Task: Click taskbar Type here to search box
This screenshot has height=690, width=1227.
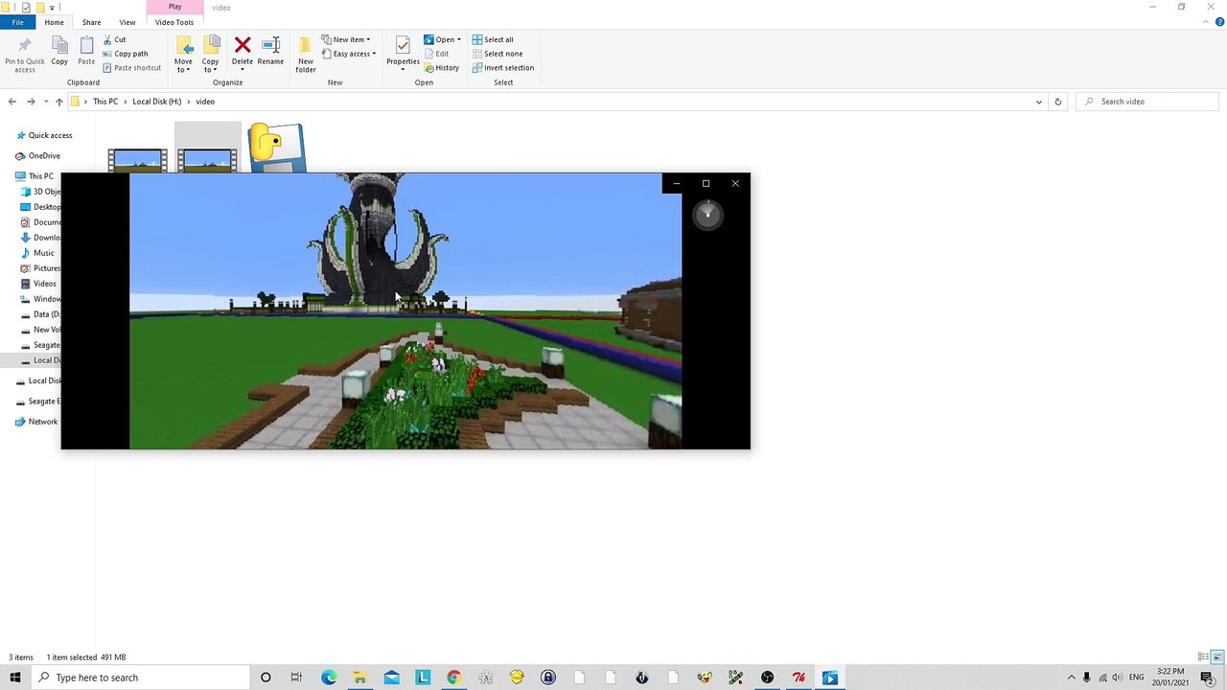Action: [140, 678]
